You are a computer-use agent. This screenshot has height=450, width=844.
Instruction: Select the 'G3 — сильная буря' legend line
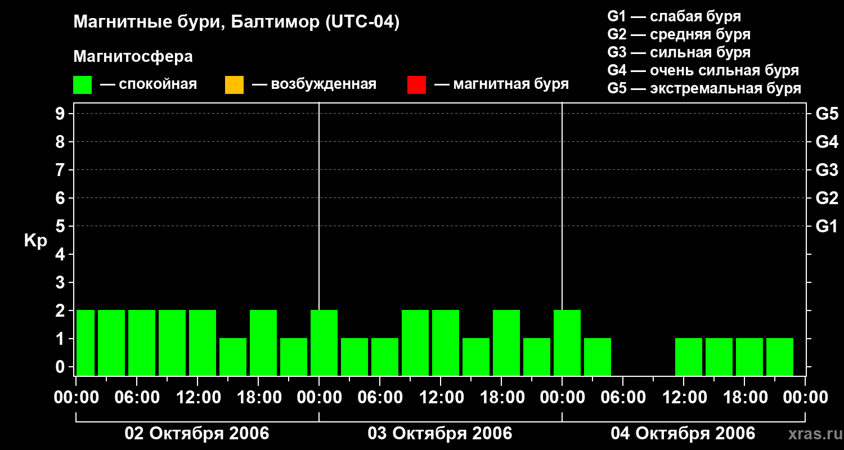(679, 52)
